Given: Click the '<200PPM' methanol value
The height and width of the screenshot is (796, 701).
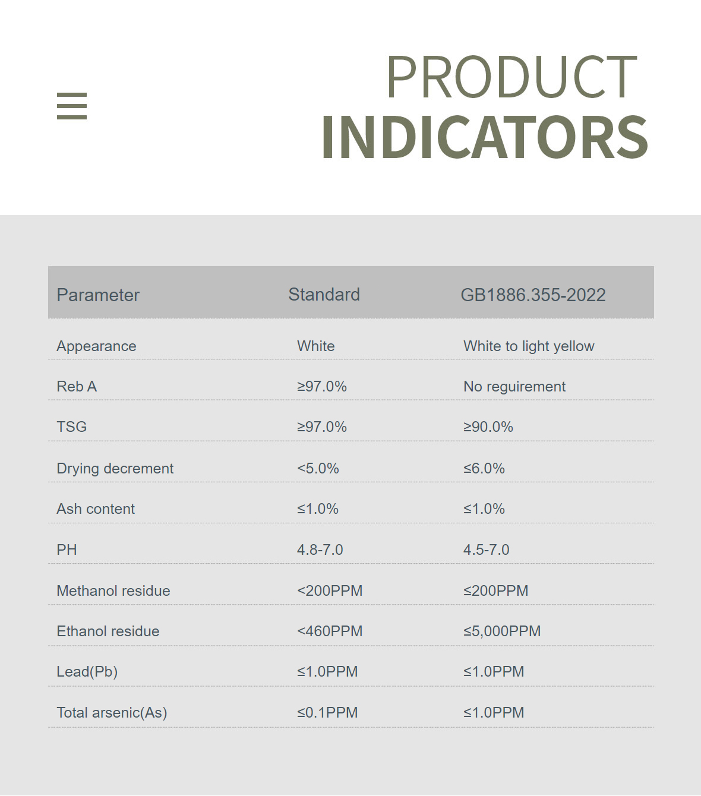Looking at the screenshot, I should pyautogui.click(x=330, y=591).
